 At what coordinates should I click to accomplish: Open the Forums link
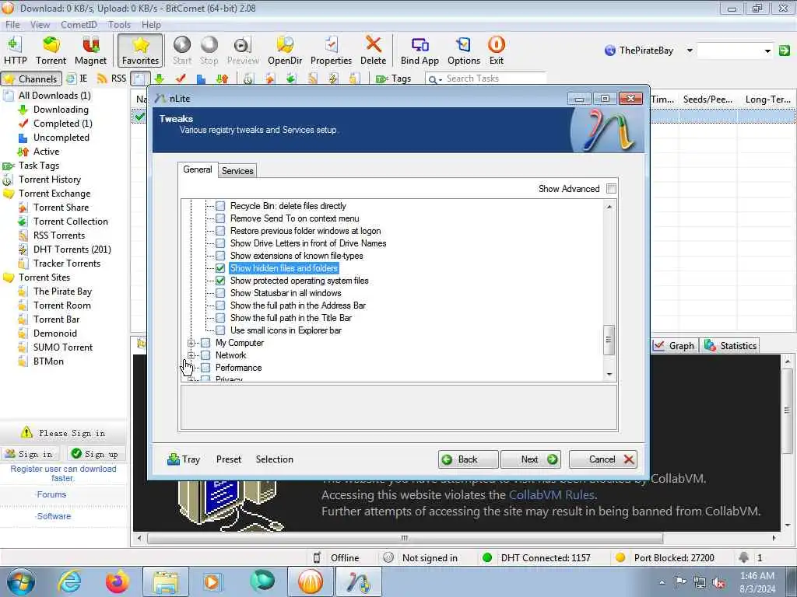pyautogui.click(x=51, y=494)
